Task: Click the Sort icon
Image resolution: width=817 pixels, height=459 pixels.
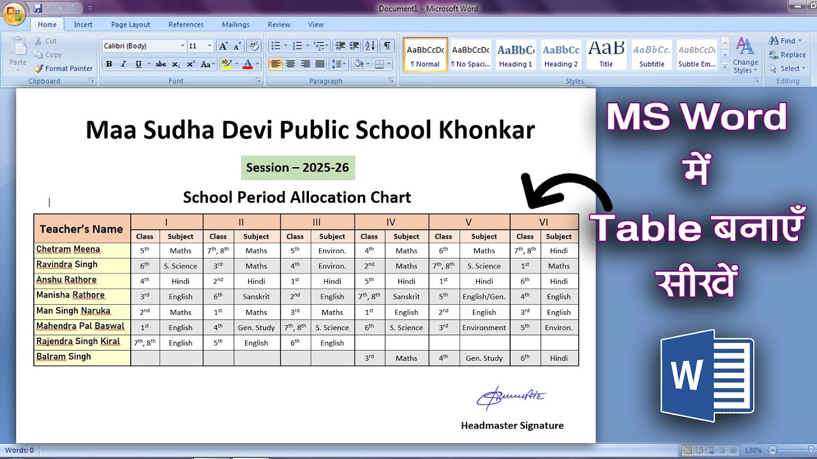Action: tap(370, 46)
